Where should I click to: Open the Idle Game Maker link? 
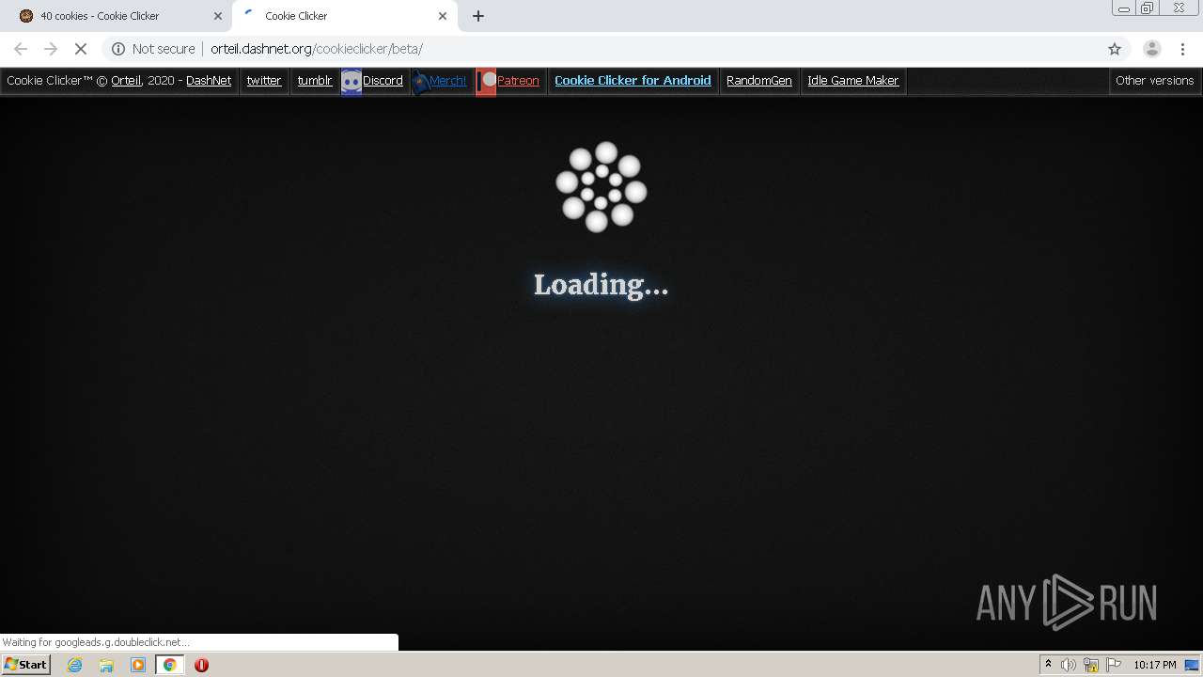(x=853, y=81)
